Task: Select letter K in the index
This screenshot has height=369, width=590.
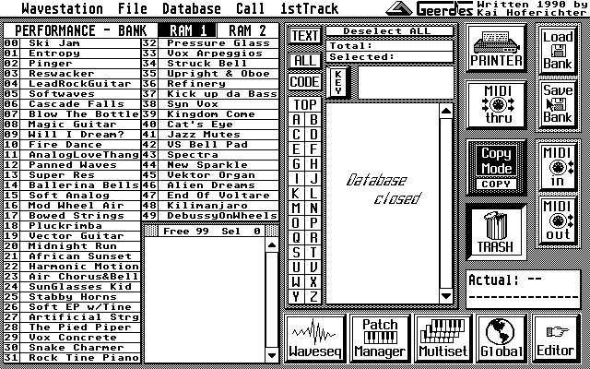Action: 297,193
